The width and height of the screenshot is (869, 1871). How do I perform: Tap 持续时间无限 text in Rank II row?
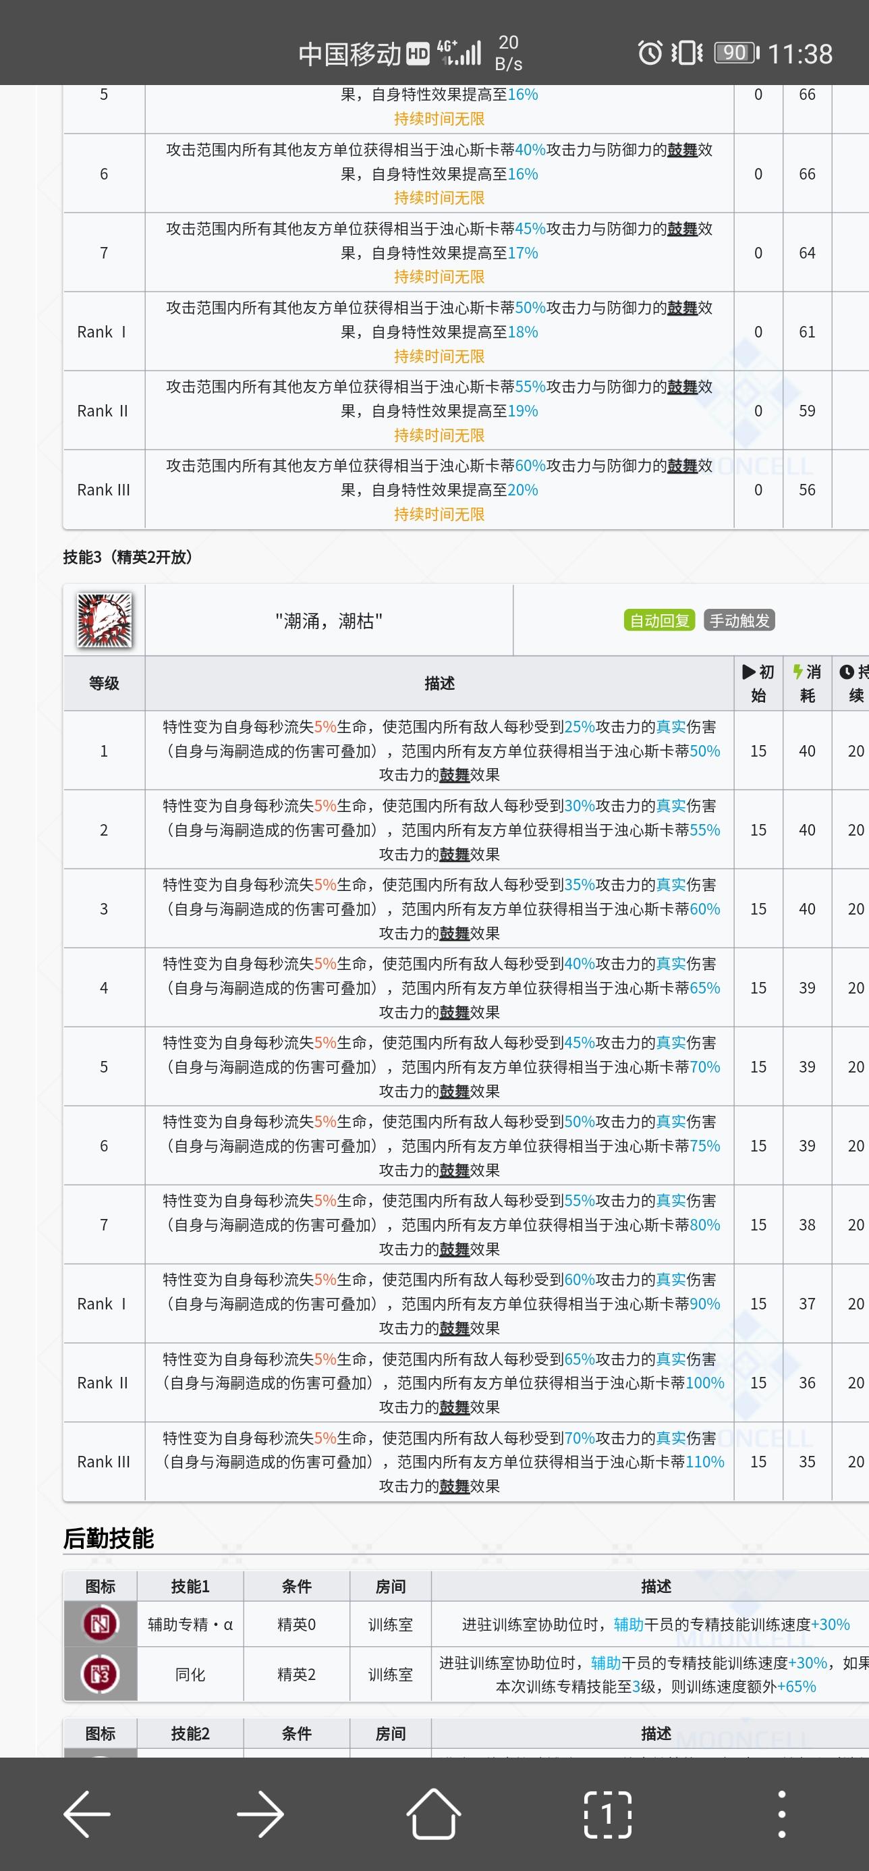tap(439, 435)
